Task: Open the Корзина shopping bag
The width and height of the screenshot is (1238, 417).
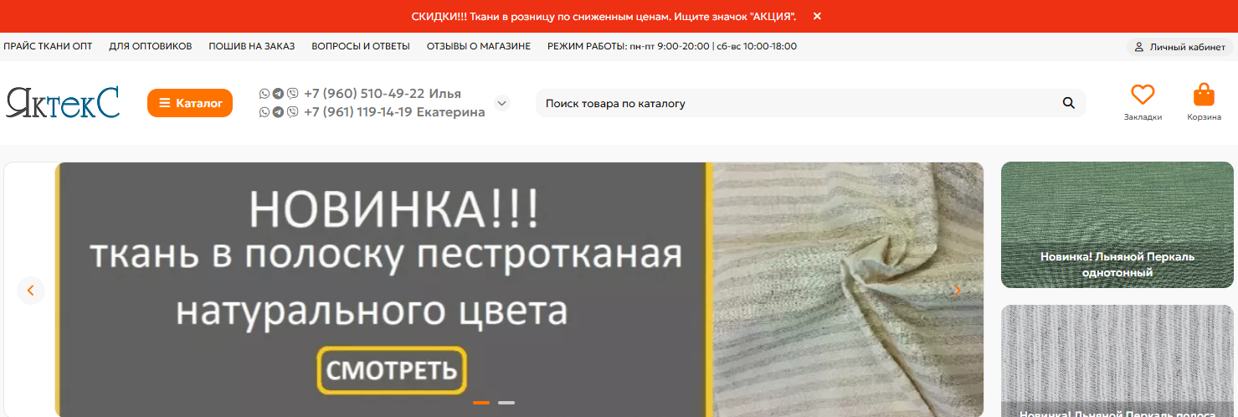Action: (x=1204, y=95)
